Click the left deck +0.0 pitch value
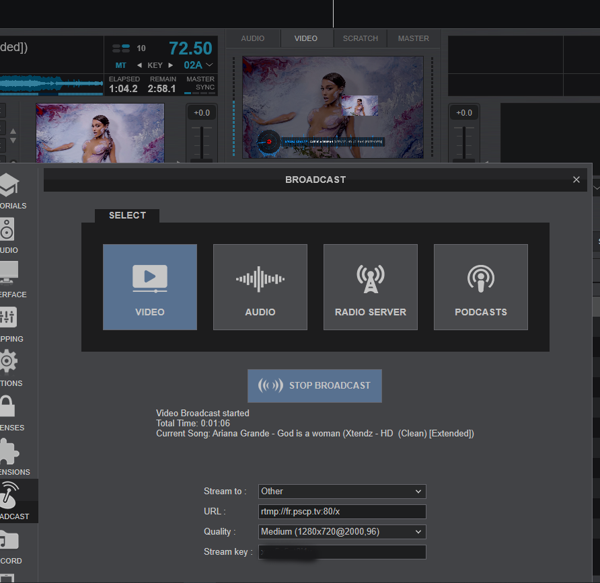This screenshot has height=583, width=600. pos(202,113)
